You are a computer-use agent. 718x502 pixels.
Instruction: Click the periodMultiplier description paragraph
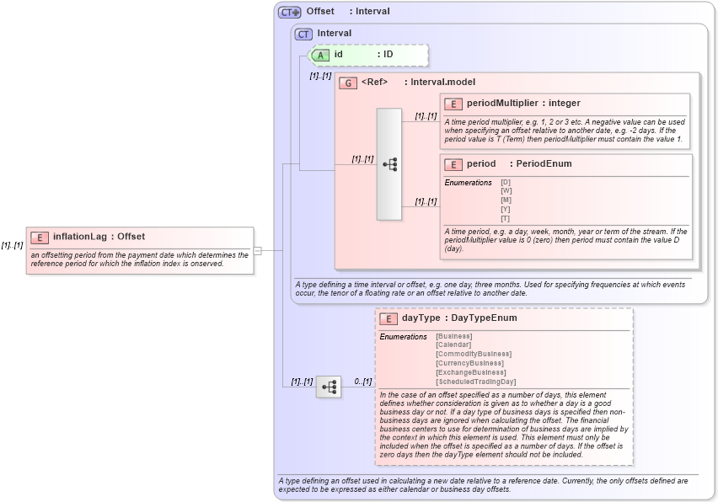[565, 131]
